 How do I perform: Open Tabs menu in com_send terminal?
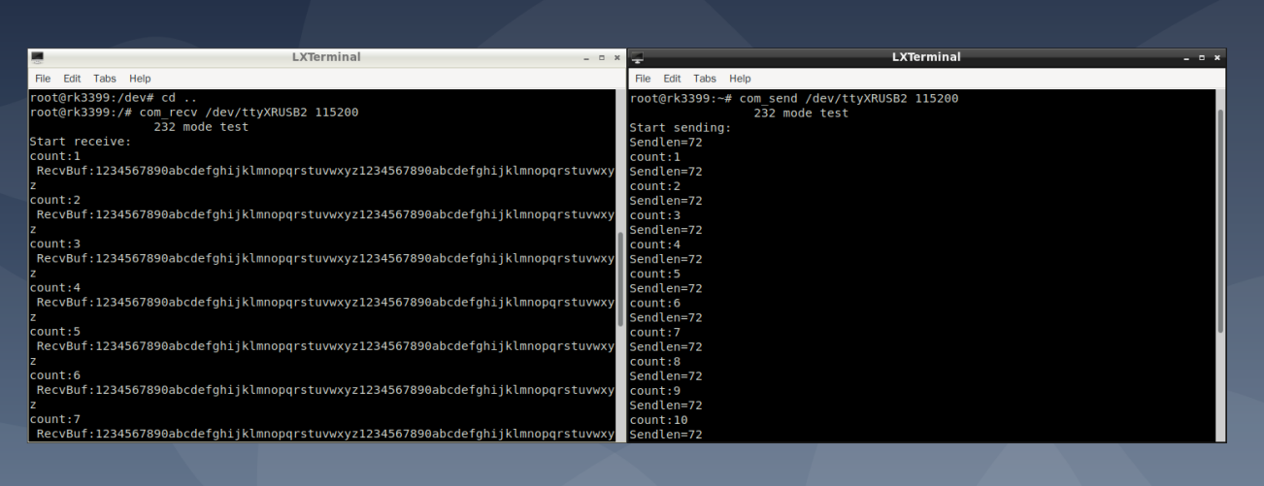click(x=705, y=78)
